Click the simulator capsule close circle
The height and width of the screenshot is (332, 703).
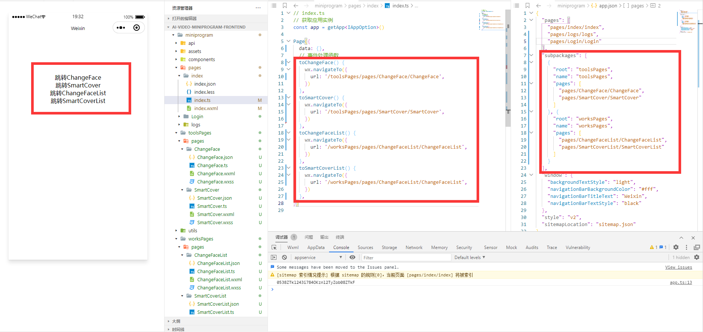tap(136, 28)
